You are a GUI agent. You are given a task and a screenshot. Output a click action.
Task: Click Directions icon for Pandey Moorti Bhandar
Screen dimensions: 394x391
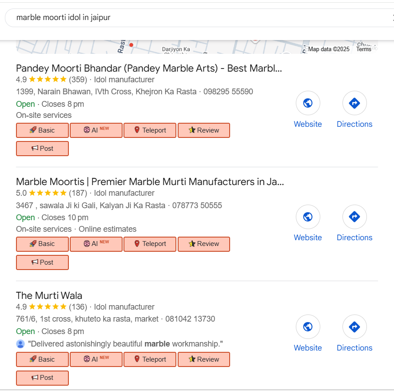[x=354, y=103]
